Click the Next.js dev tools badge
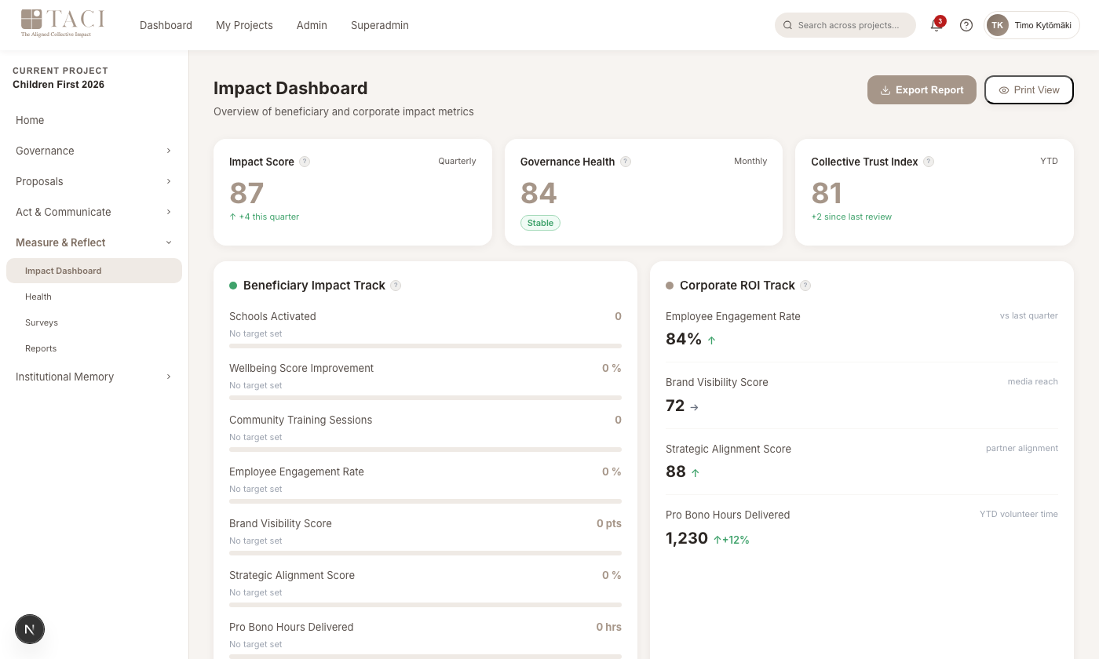The width and height of the screenshot is (1099, 659). click(x=30, y=629)
